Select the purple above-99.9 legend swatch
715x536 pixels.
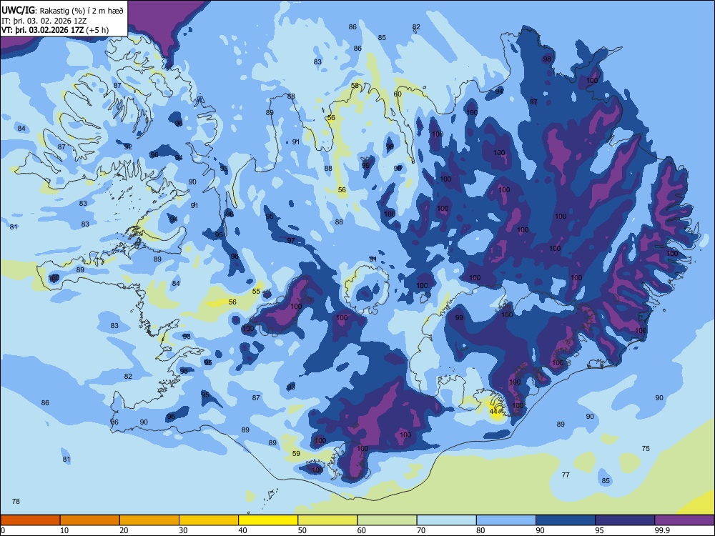(684, 520)
